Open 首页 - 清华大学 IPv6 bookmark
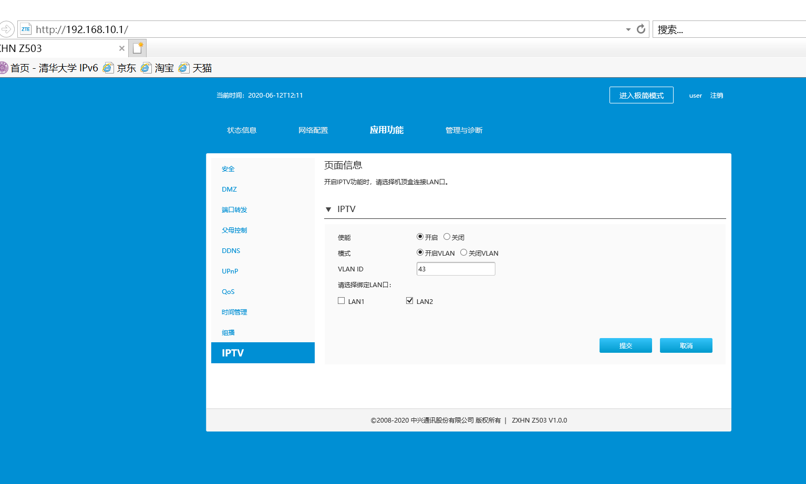The height and width of the screenshot is (484, 806). click(x=49, y=68)
